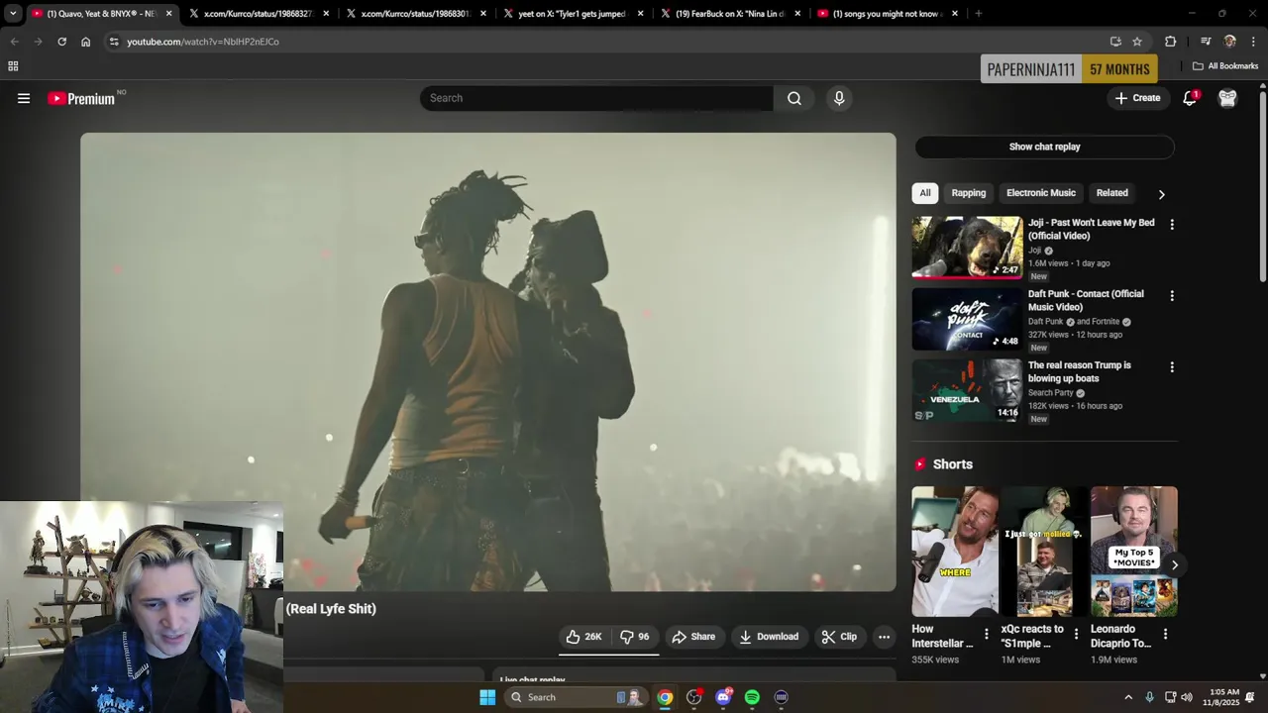Open Discord from the taskbar
This screenshot has width=1268, height=713.
[x=723, y=697]
